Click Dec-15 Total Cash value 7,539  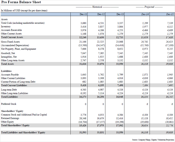170,23
